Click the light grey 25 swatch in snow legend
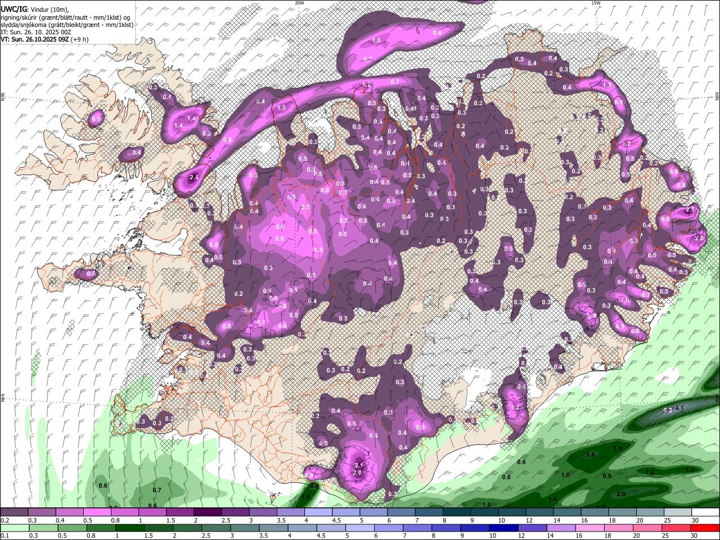 tap(678, 512)
